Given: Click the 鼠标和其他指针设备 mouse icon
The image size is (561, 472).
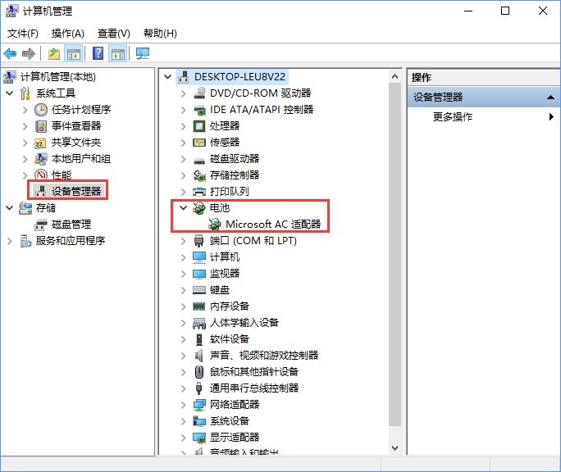Looking at the screenshot, I should point(199,372).
